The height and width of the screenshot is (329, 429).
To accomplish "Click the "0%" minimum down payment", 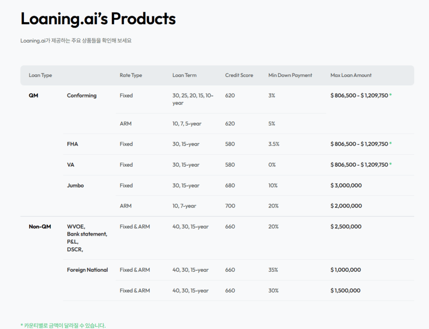I will click(x=272, y=165).
